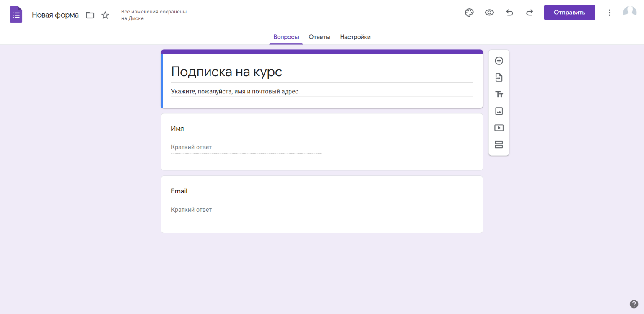Click the move to folder icon

coord(90,15)
